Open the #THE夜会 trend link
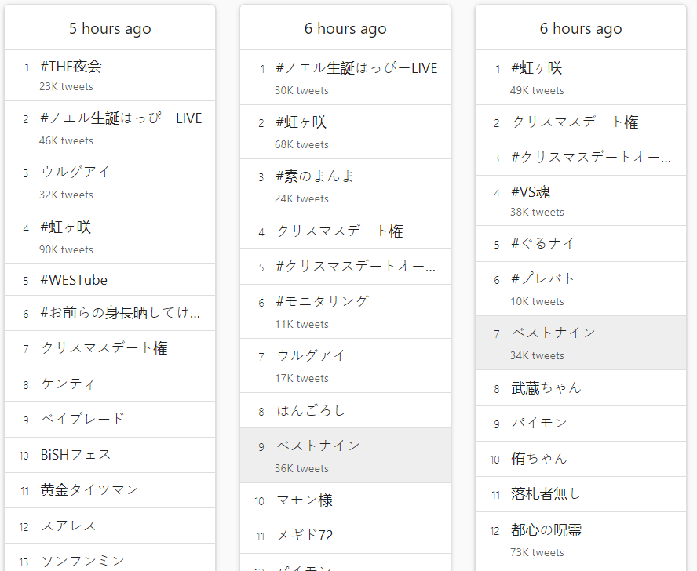697x571 pixels. click(x=71, y=66)
